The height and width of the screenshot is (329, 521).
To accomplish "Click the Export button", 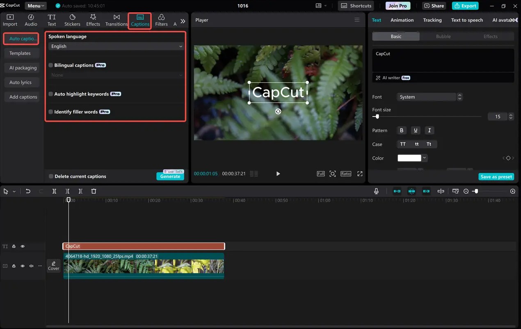I will coord(465,6).
